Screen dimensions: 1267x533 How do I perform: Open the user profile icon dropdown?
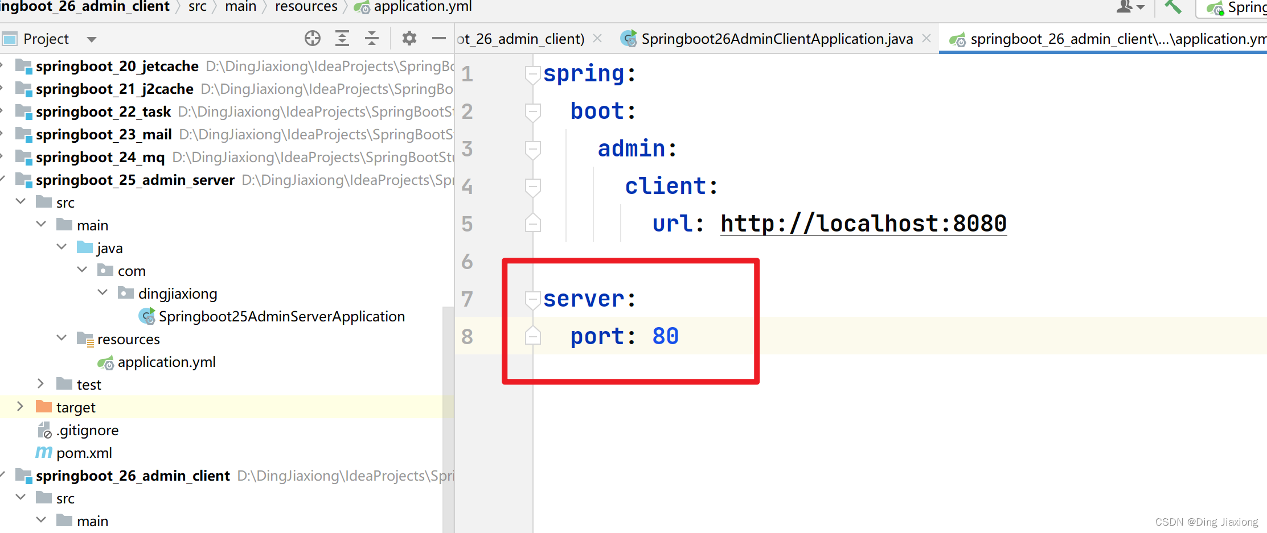pyautogui.click(x=1130, y=7)
